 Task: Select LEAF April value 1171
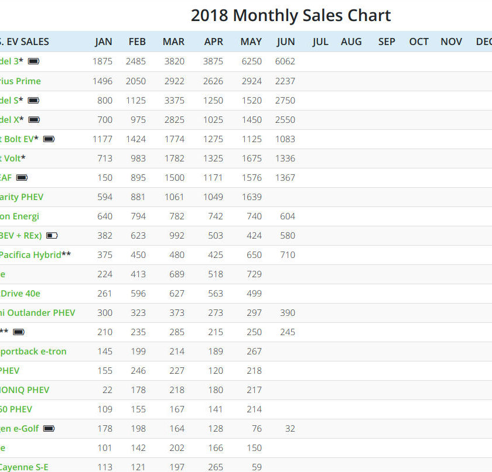pyautogui.click(x=213, y=178)
